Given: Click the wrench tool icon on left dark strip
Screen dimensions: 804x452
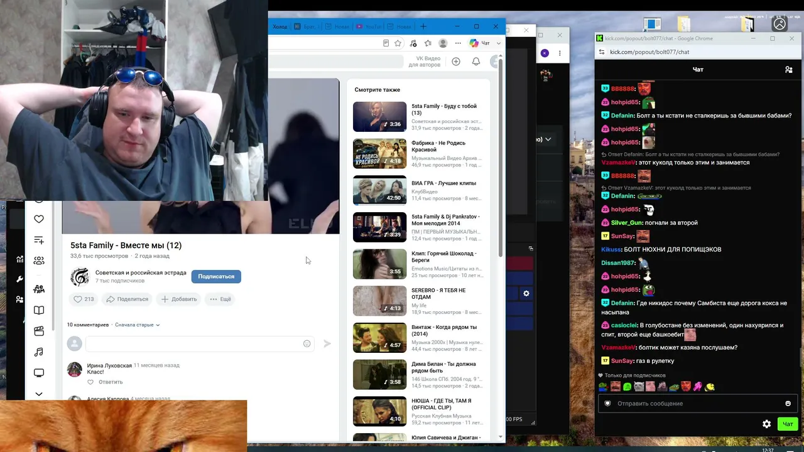Looking at the screenshot, I should pos(19,279).
